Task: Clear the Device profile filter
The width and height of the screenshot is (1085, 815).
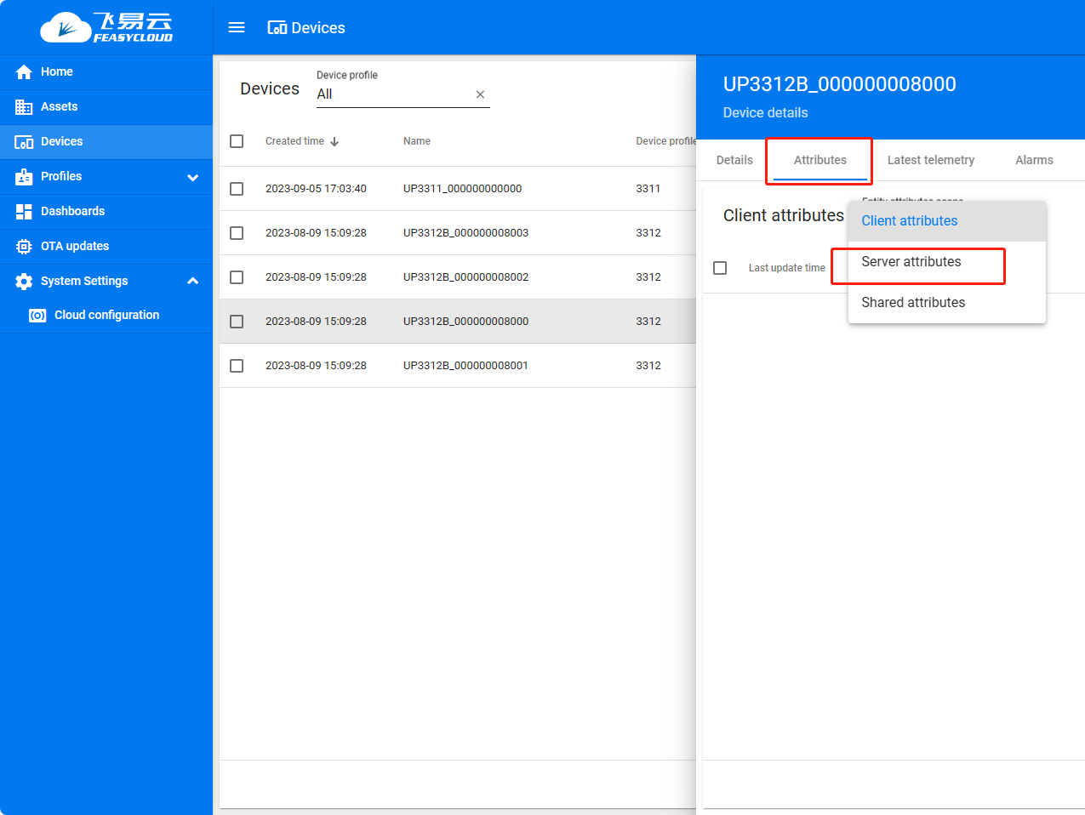Action: 480,94
